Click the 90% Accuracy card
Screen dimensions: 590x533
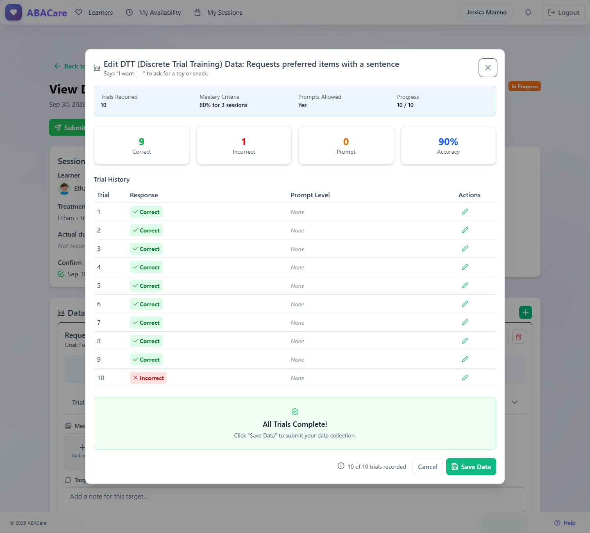click(448, 145)
